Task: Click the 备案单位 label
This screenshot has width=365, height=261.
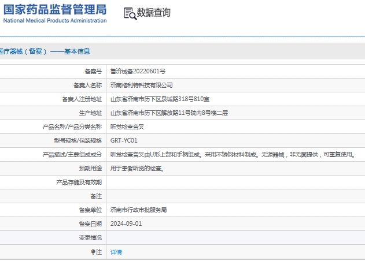Action: tap(90, 210)
